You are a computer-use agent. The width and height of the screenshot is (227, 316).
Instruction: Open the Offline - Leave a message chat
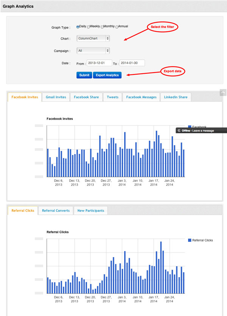pos(201,130)
